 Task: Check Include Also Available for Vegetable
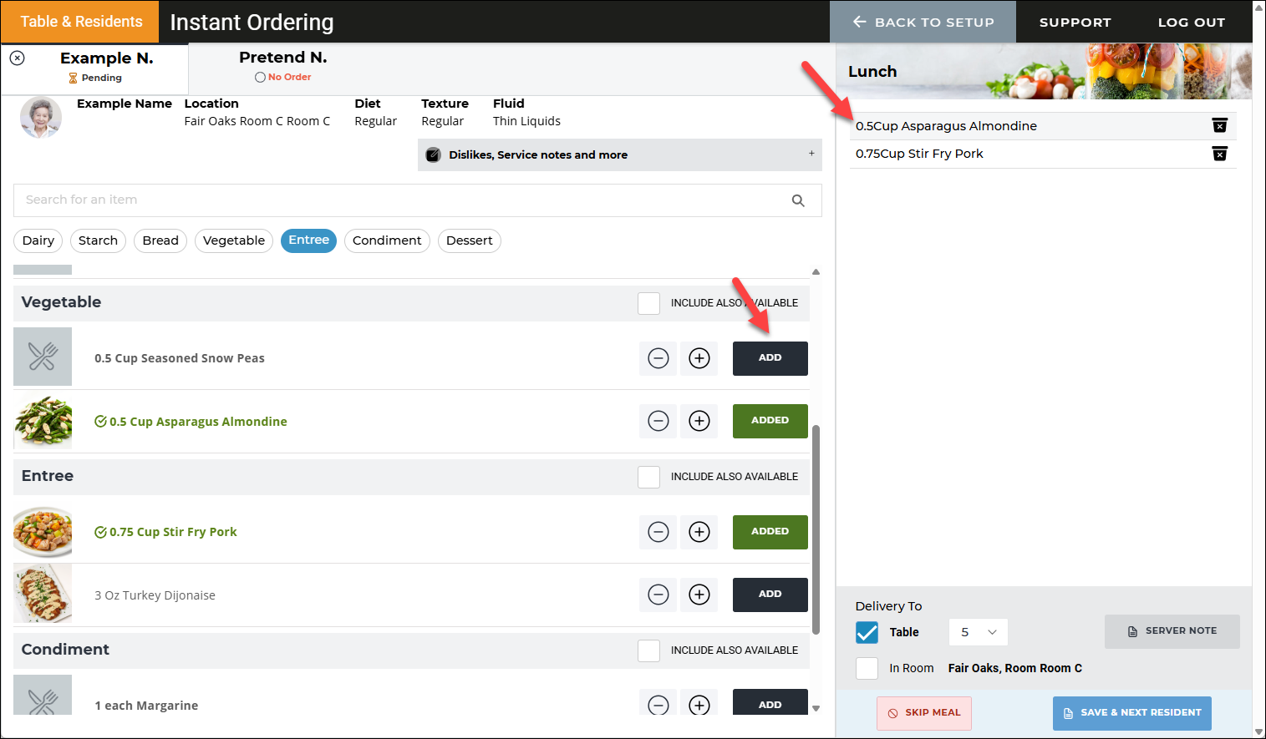click(x=648, y=303)
